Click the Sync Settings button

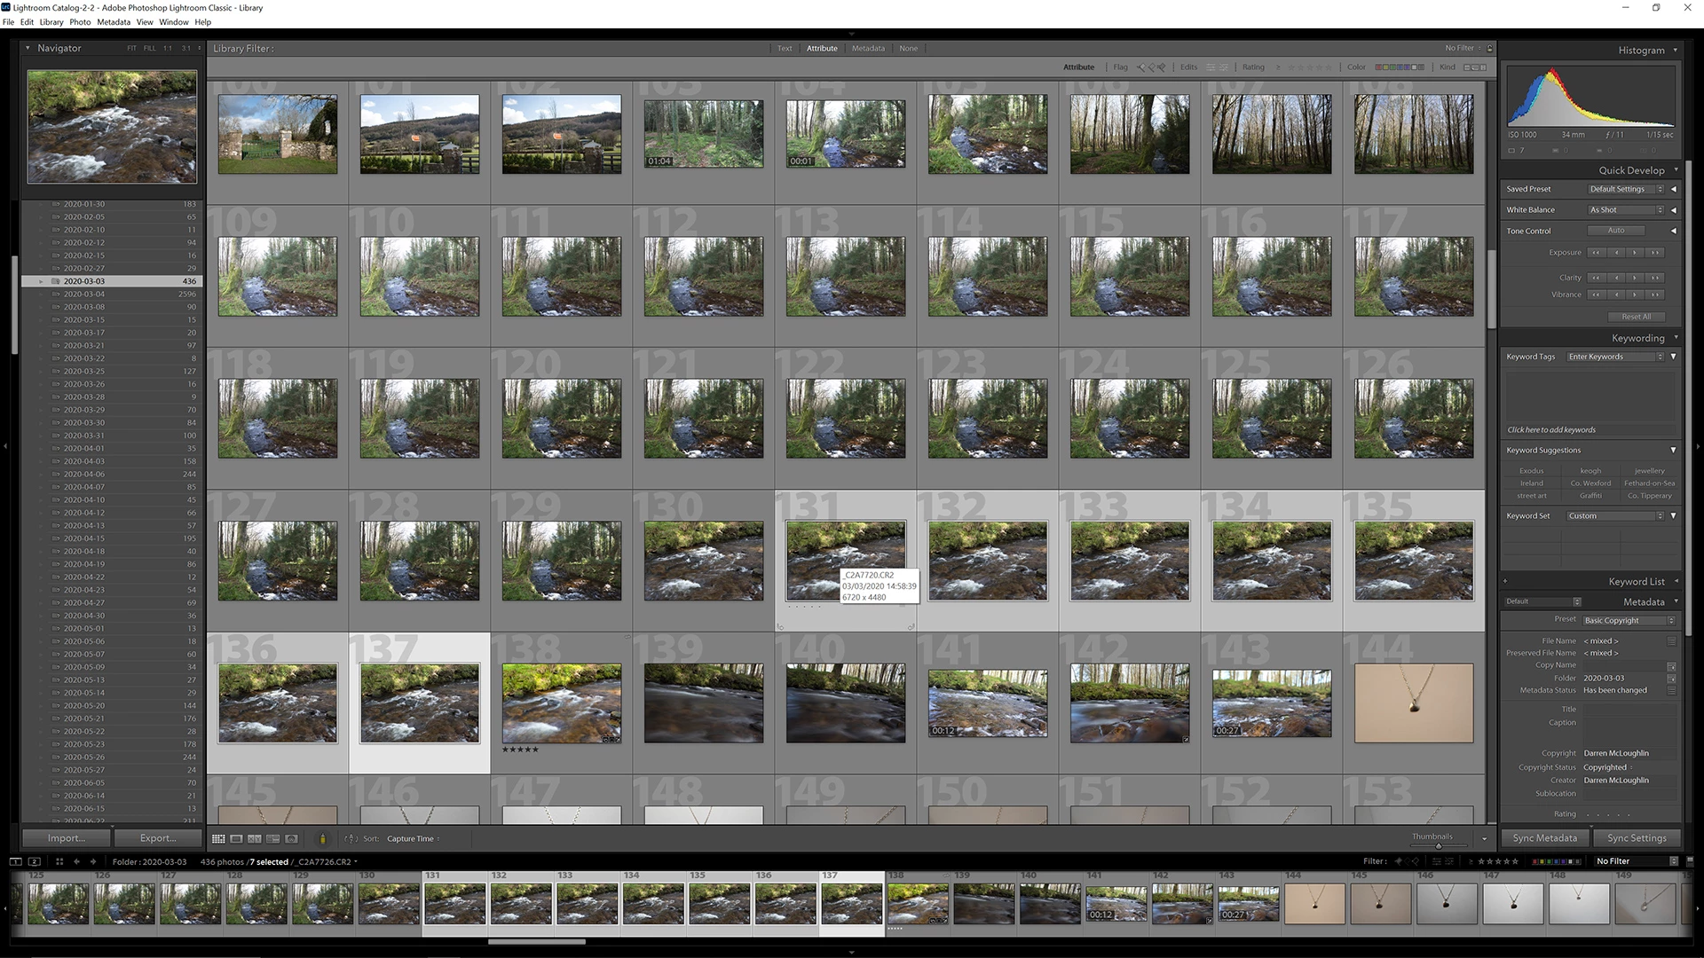1637,838
